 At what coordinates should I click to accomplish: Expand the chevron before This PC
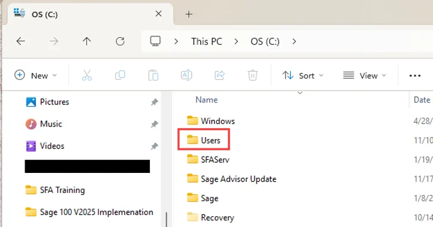176,42
